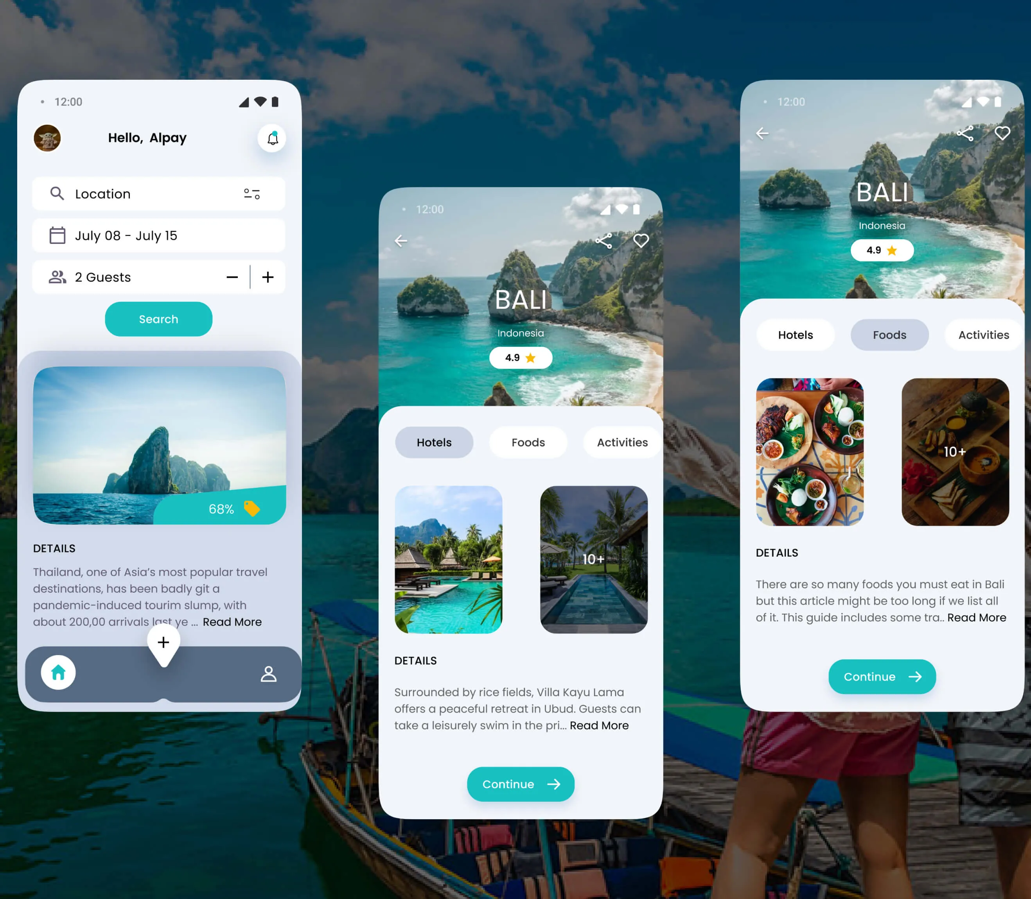Select the Hotels tab on middle screen

click(x=433, y=442)
